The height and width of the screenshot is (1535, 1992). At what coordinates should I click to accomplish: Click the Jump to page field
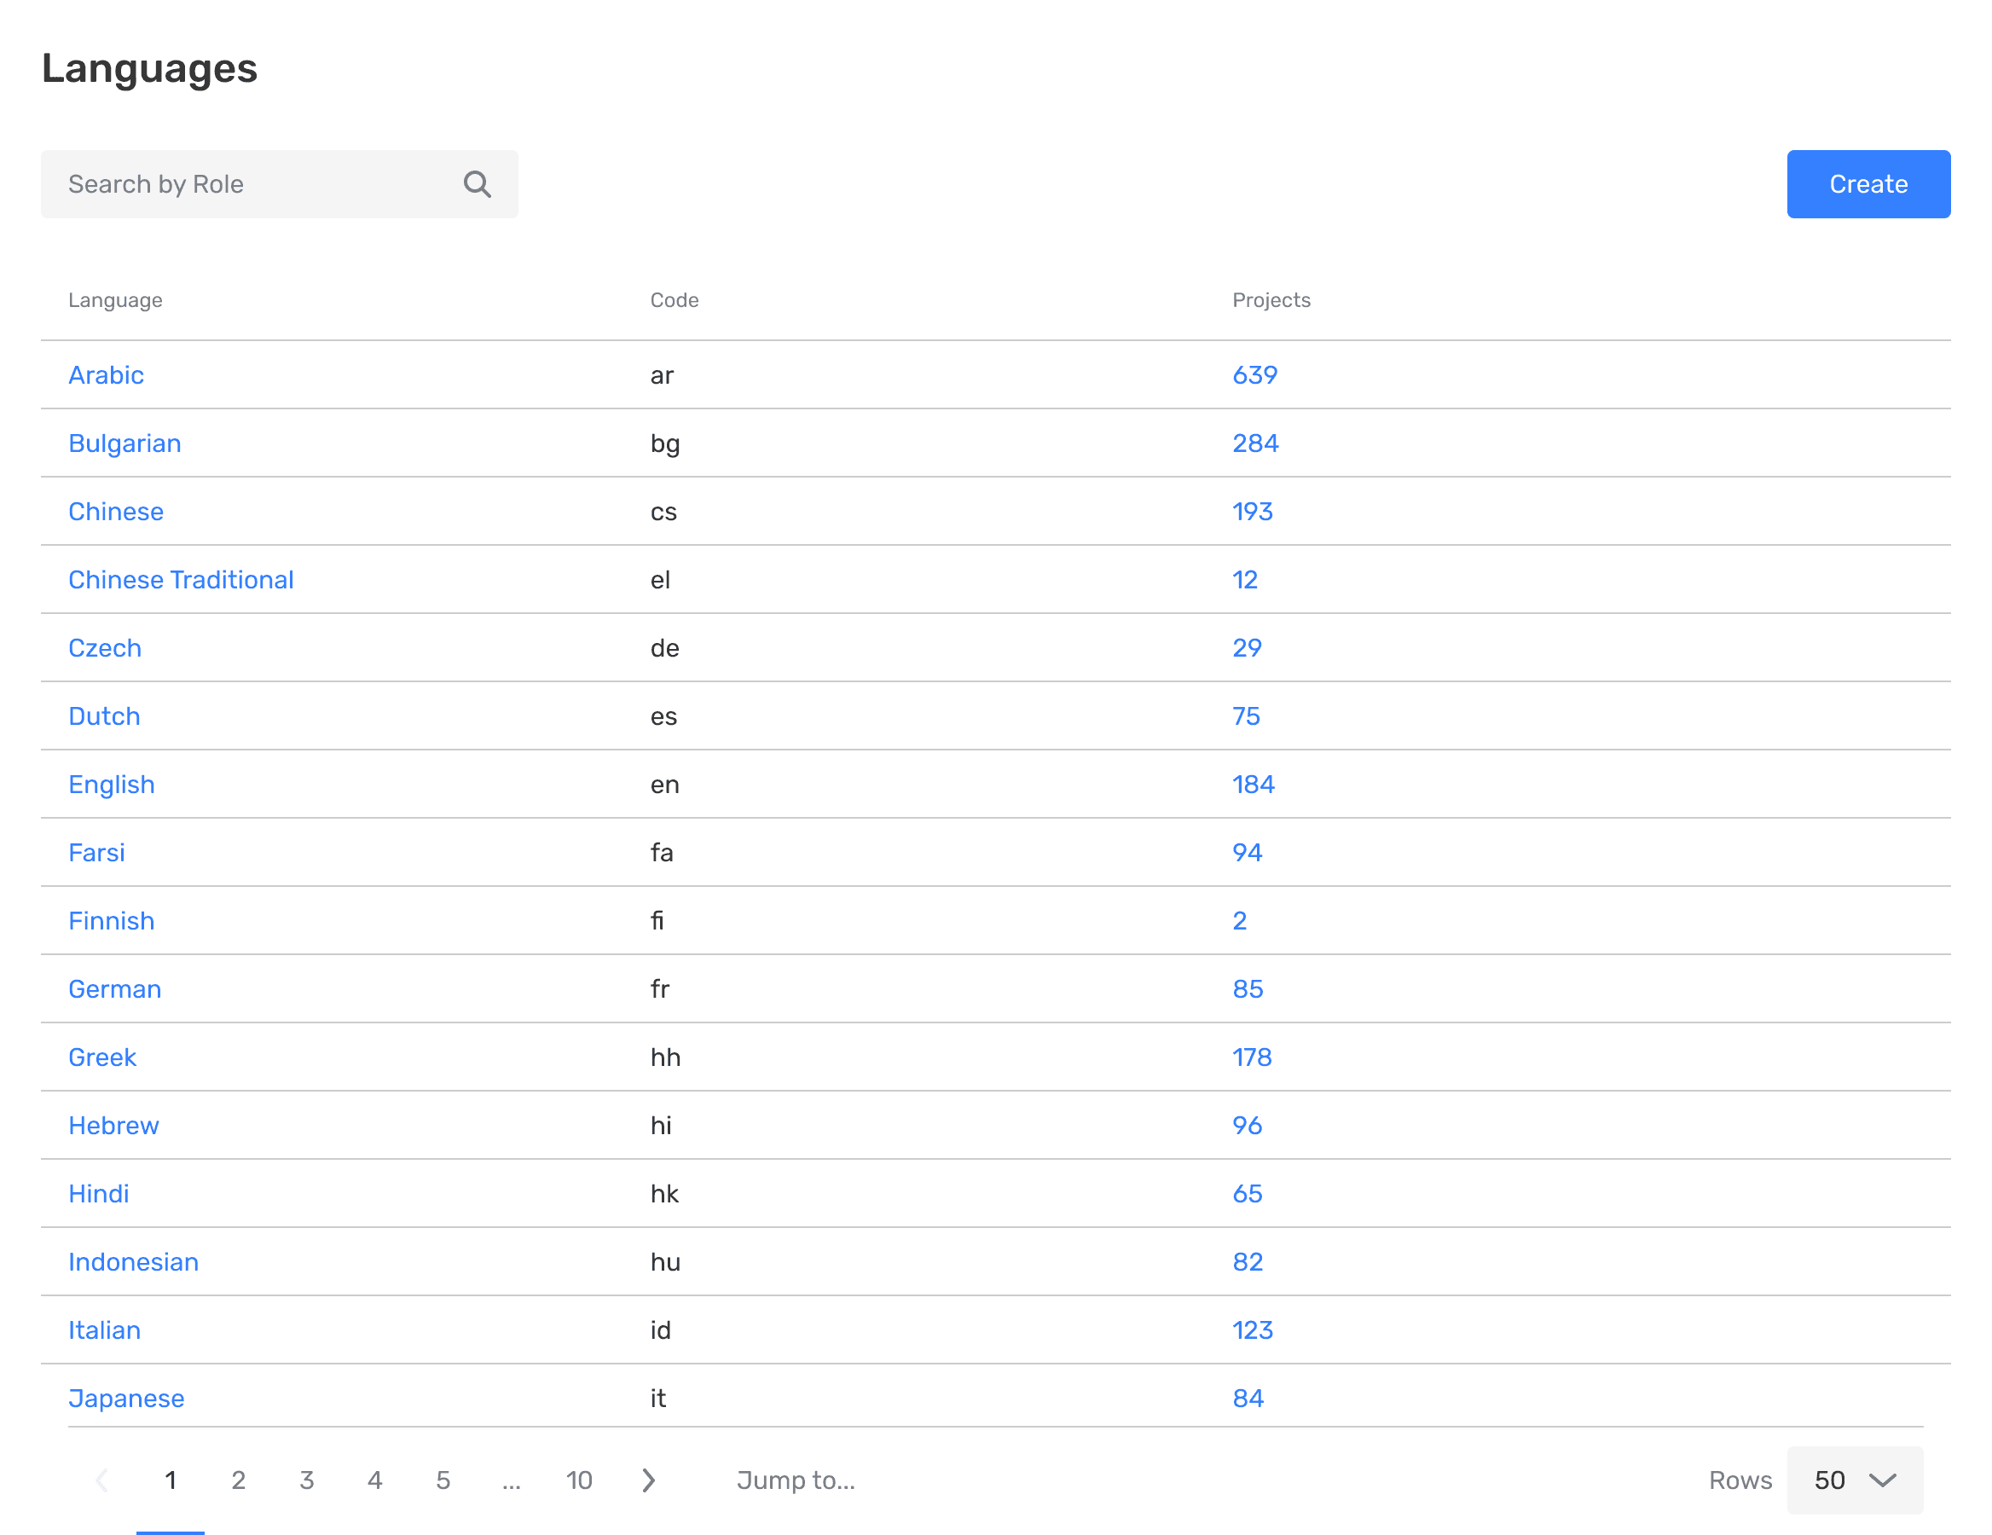pos(796,1480)
